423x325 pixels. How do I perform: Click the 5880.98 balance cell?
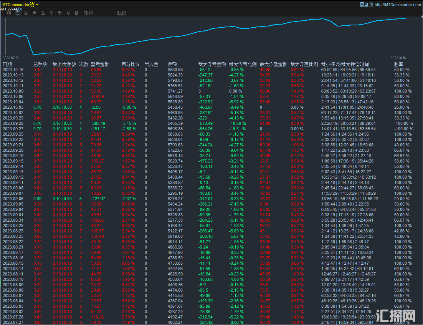pos(175,70)
